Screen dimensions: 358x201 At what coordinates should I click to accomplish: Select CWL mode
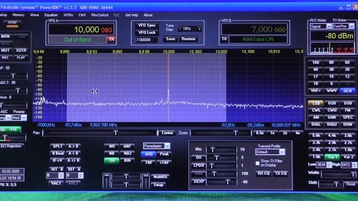pos(315,111)
